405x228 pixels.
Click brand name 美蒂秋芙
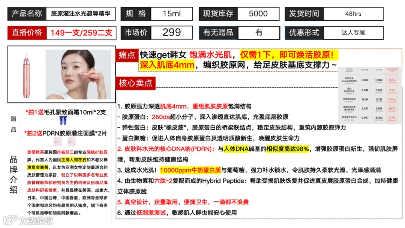36,152
